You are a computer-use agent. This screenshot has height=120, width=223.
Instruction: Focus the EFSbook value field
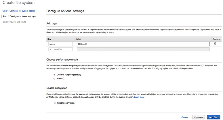click(x=143, y=44)
